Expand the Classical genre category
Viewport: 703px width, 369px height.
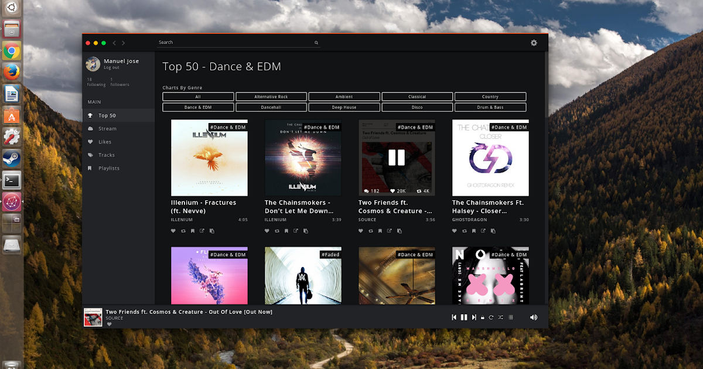coord(417,96)
